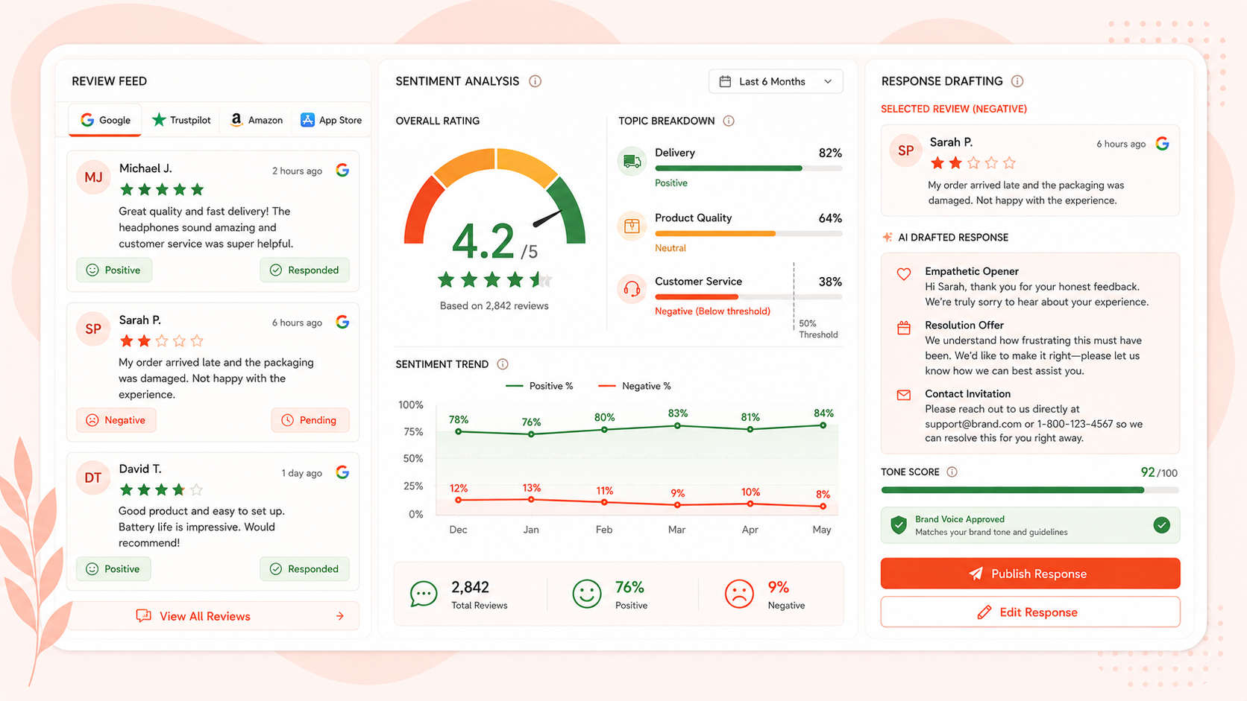Image resolution: width=1247 pixels, height=701 pixels.
Task: Click the DT avatar of David T.
Action: (x=93, y=478)
